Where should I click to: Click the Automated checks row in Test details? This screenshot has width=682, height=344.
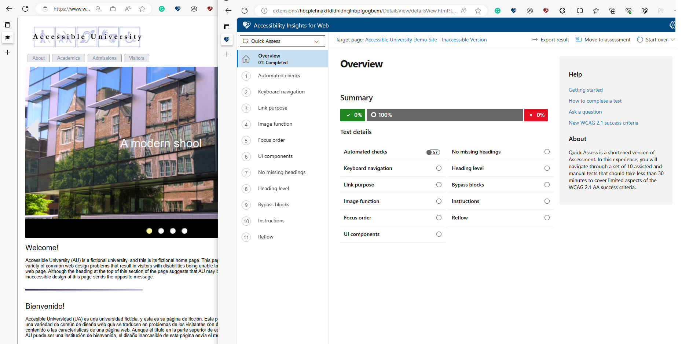point(392,152)
